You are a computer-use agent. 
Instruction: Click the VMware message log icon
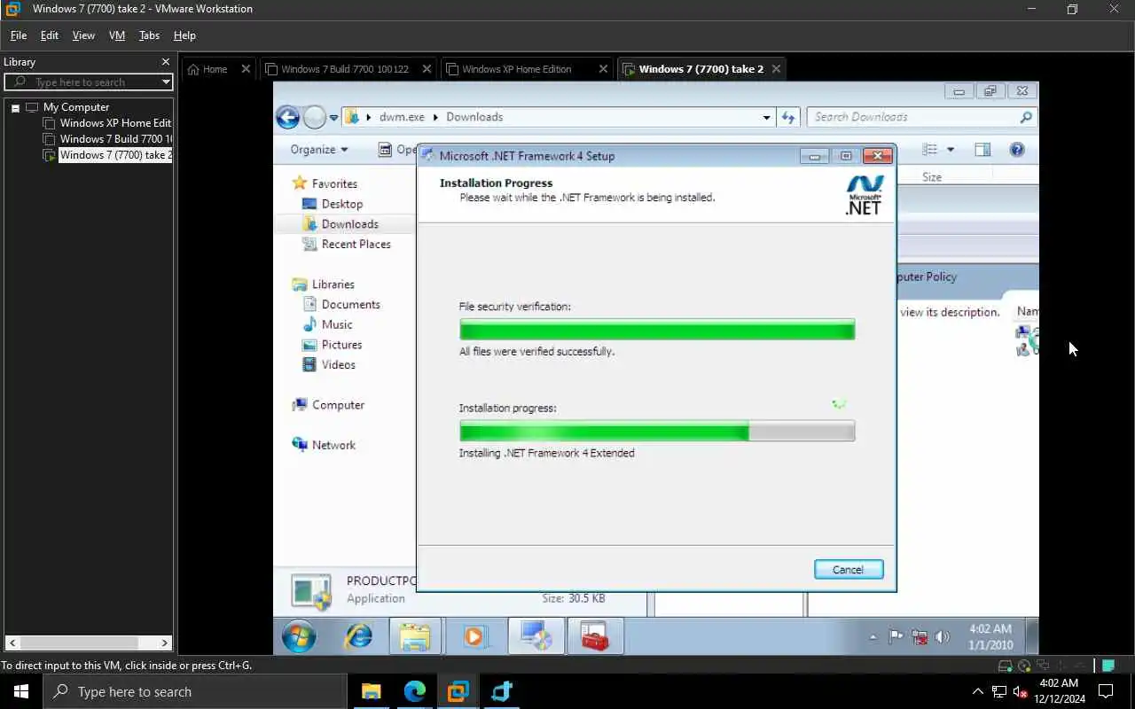click(1108, 666)
